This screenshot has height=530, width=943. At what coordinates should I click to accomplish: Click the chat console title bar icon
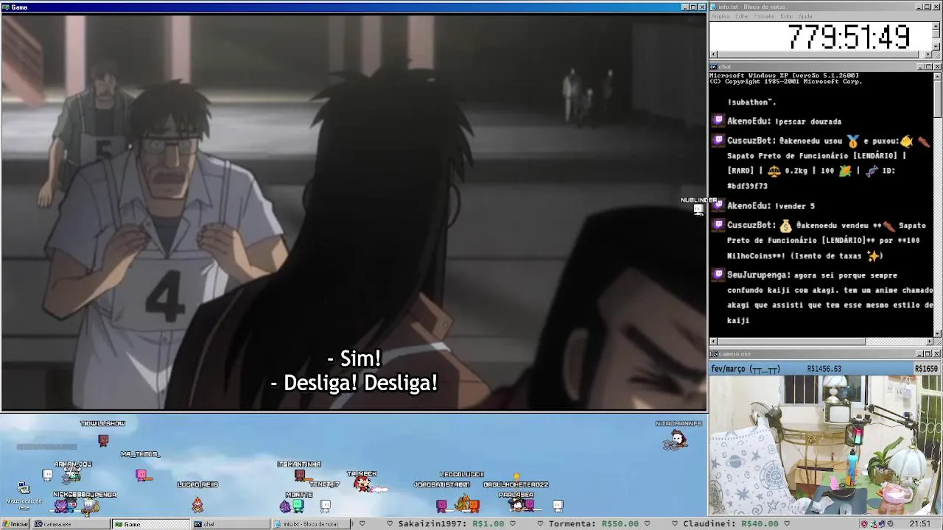coord(714,67)
